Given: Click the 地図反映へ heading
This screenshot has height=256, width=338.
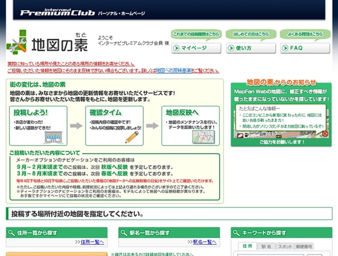Looking at the screenshot, I should pyautogui.click(x=182, y=113).
